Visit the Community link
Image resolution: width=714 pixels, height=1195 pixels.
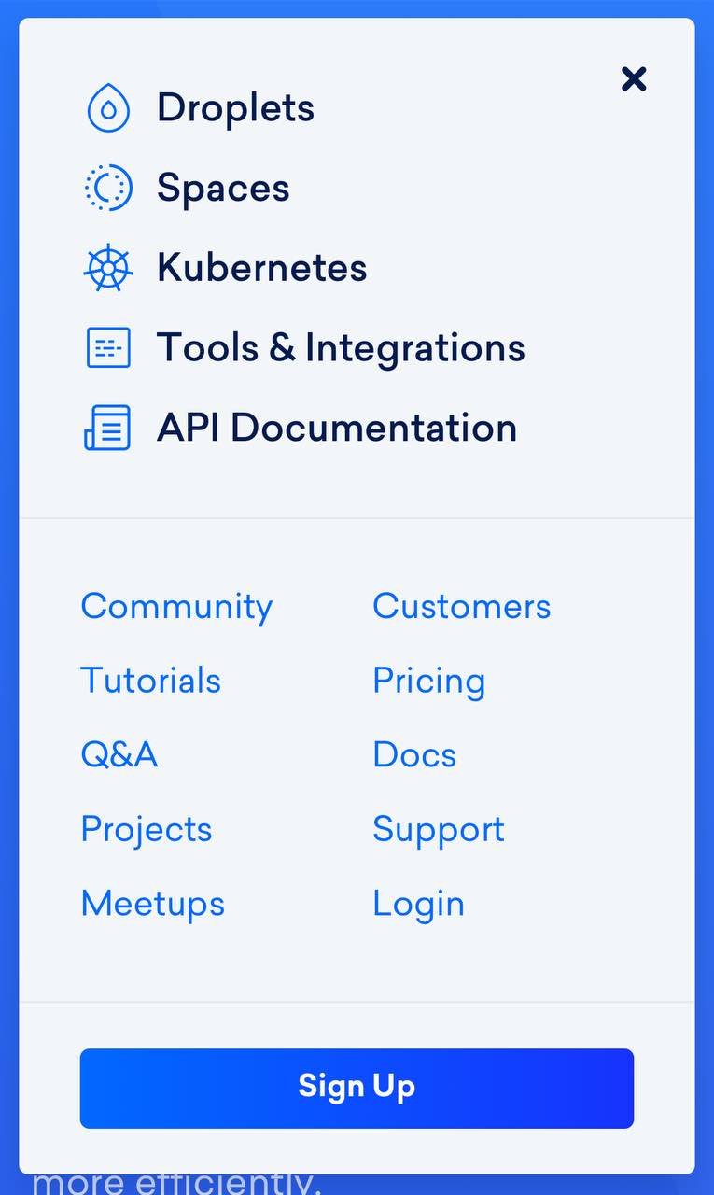[x=176, y=607]
